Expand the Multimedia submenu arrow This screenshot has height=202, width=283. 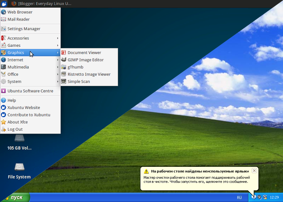(58, 67)
